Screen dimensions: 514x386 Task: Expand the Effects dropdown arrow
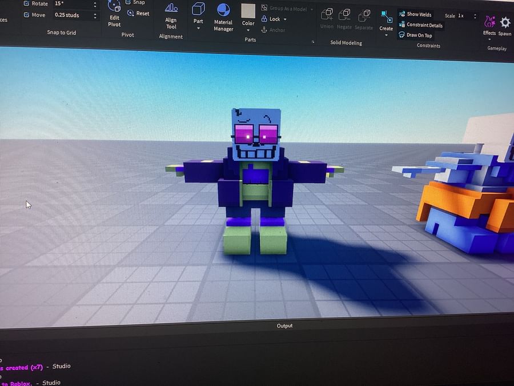(489, 39)
